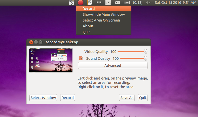
Task: Open the Wi-Fi network indicator
Action: [x=99, y=3]
